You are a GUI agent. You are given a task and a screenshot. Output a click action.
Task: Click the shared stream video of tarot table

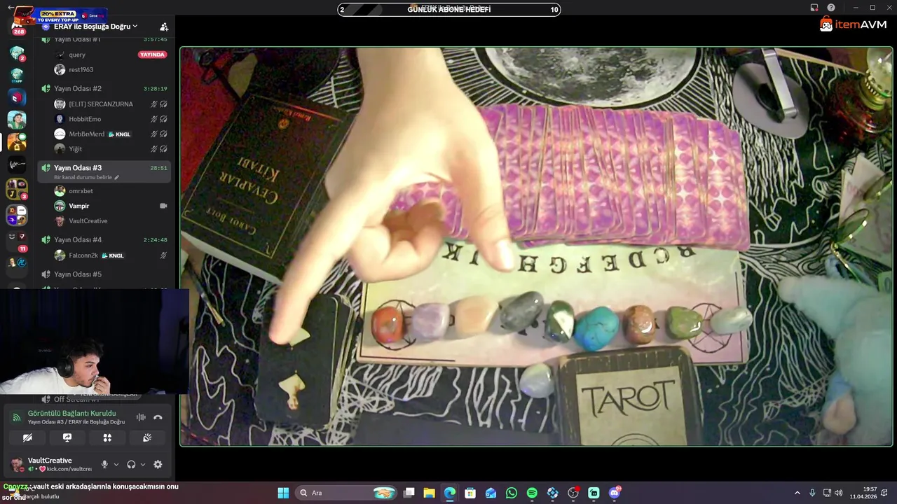(536, 246)
